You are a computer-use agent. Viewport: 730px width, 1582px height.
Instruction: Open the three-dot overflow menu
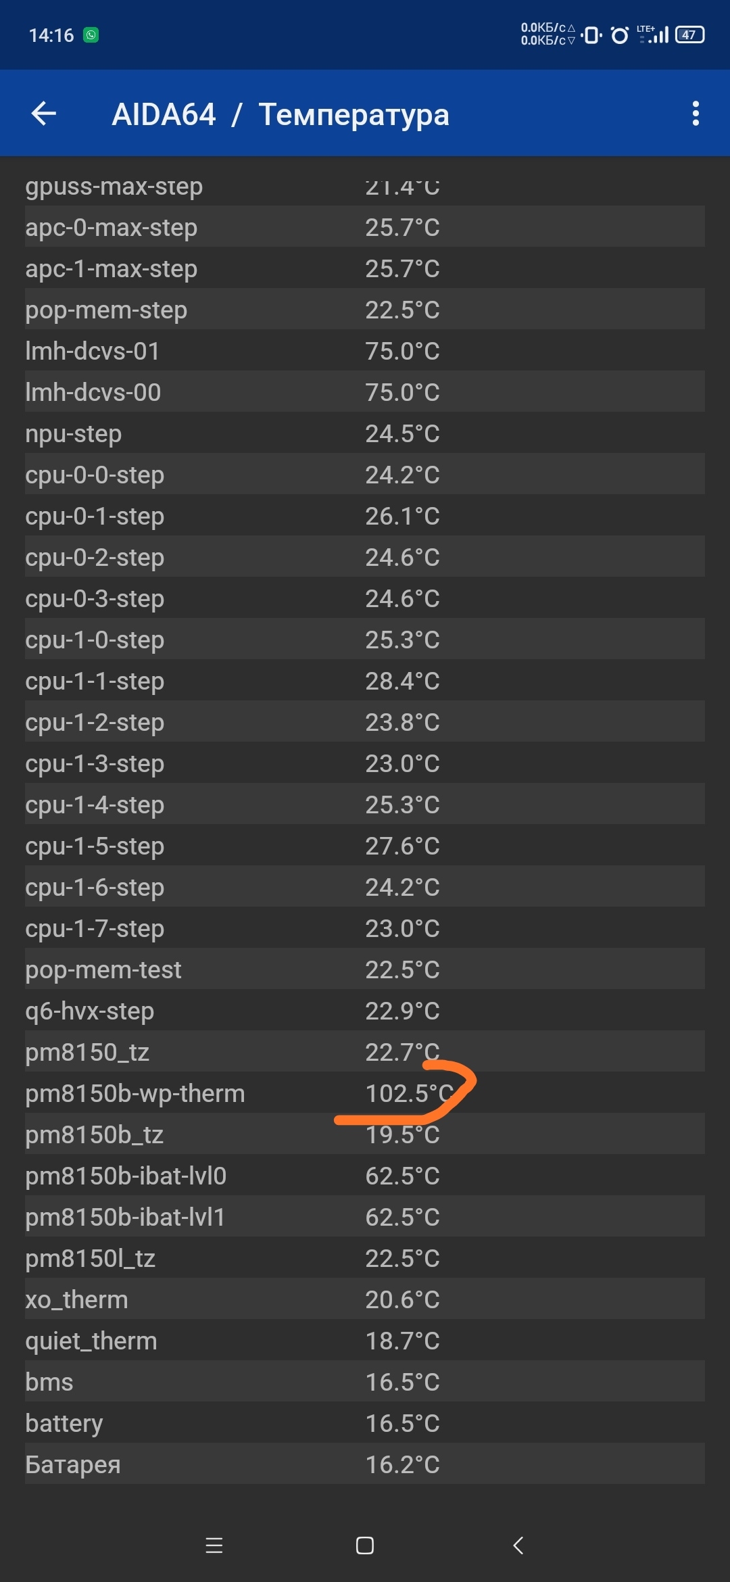pyautogui.click(x=696, y=114)
